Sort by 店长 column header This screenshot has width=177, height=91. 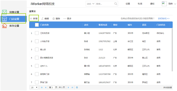(86, 25)
